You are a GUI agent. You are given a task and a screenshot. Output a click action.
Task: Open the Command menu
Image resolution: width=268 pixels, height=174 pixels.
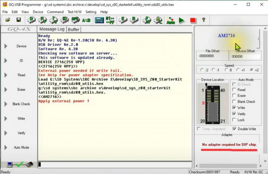55,12
